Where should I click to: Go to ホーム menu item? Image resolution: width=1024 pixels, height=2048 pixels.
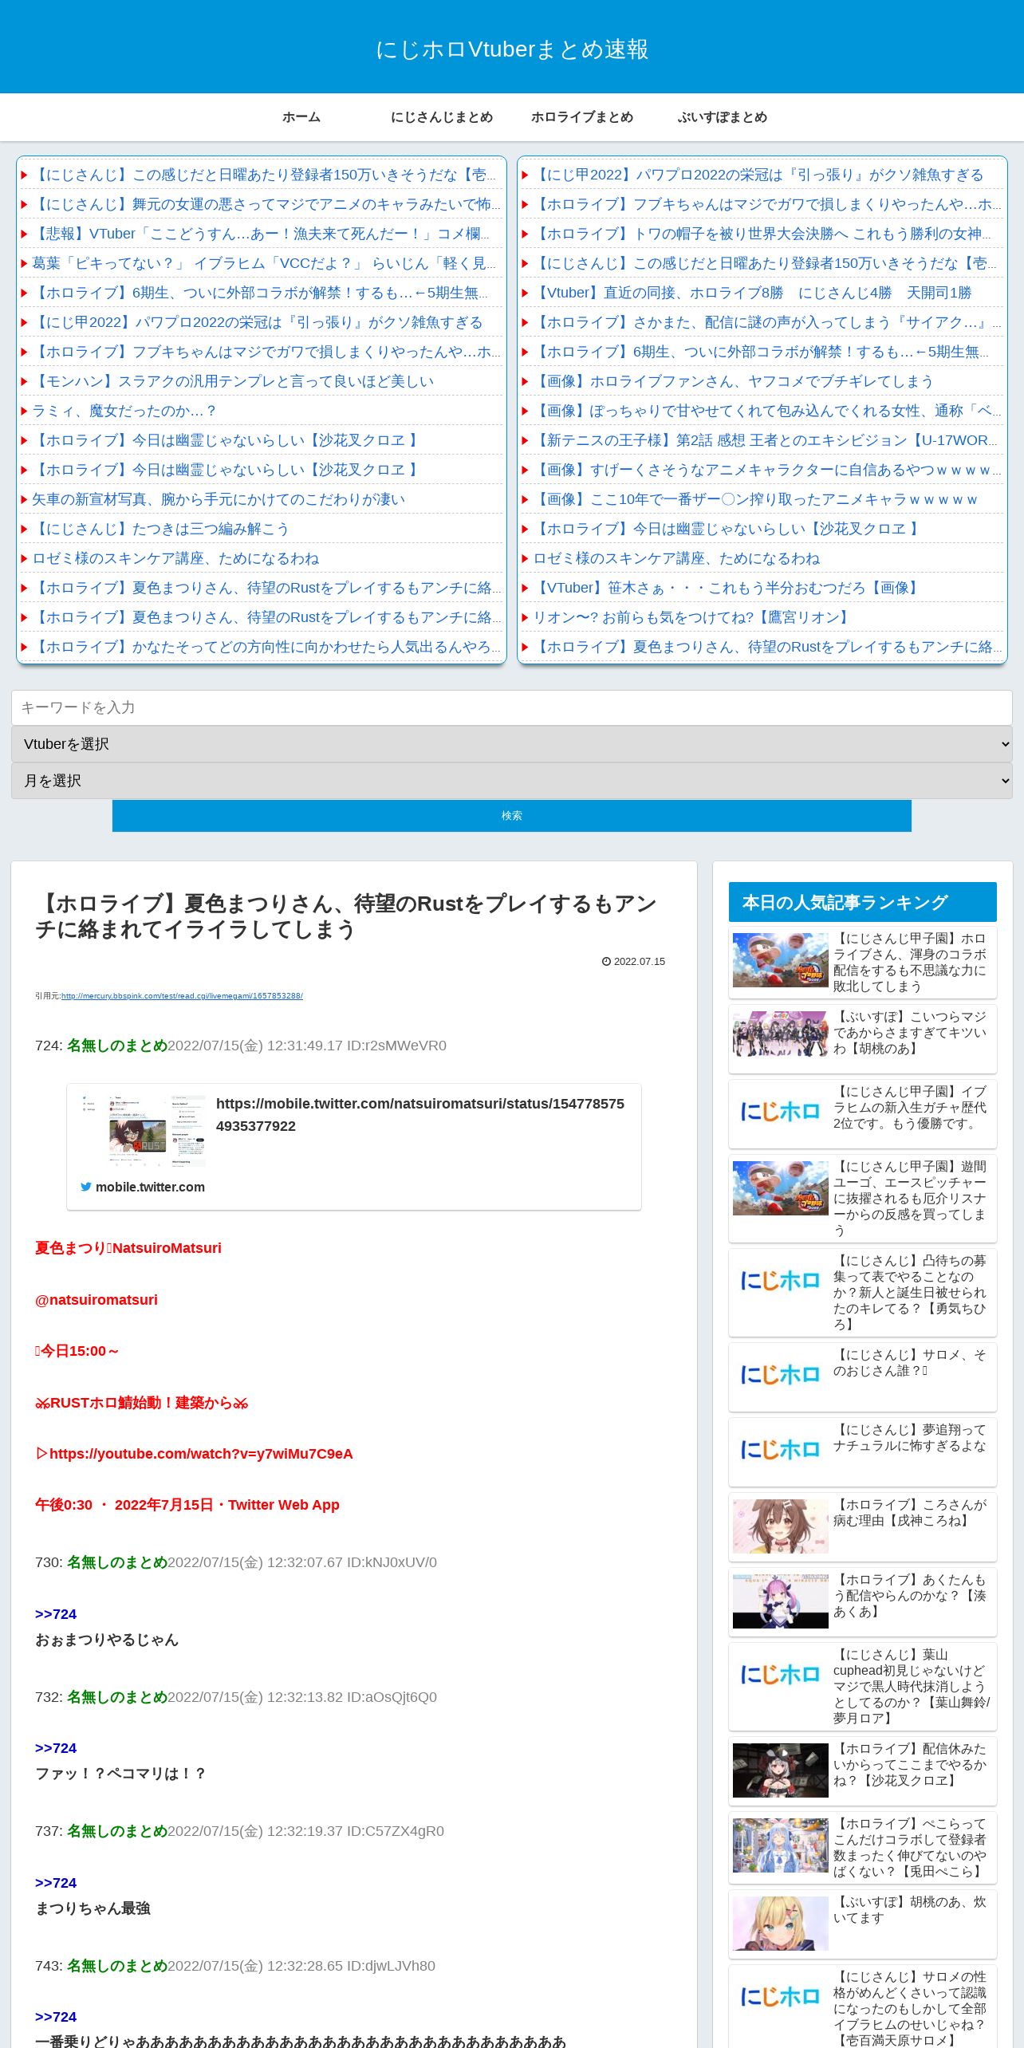pos(301,117)
